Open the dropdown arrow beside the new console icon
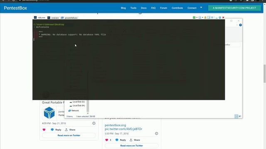 point(197,17)
